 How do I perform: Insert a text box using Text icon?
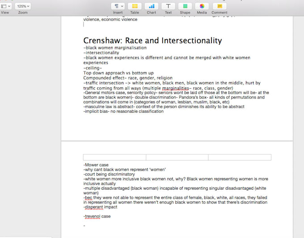pos(168,6)
